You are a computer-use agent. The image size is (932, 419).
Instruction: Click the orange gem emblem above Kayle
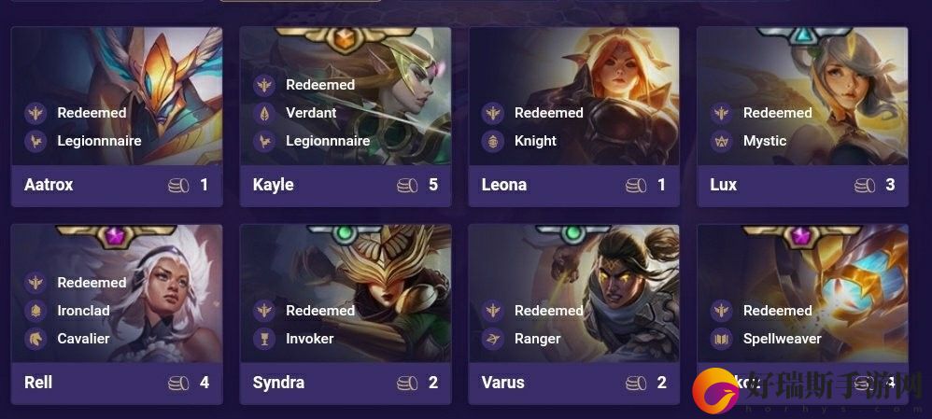[346, 38]
